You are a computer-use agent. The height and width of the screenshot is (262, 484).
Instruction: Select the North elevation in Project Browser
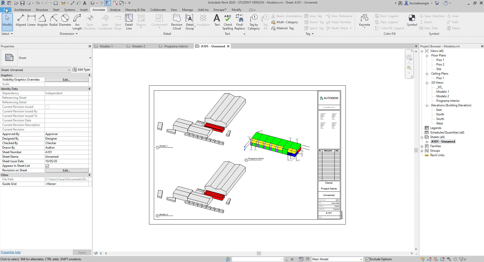[x=440, y=114]
